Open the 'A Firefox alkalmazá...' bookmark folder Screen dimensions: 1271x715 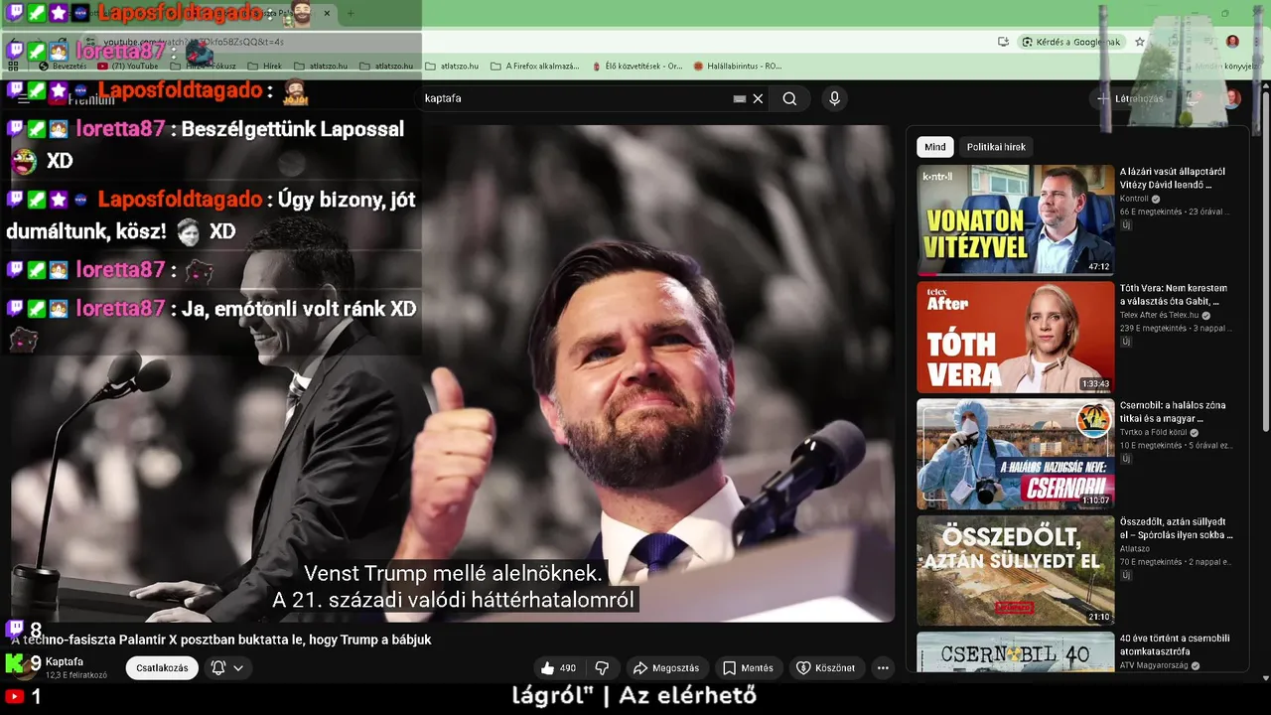pyautogui.click(x=535, y=67)
